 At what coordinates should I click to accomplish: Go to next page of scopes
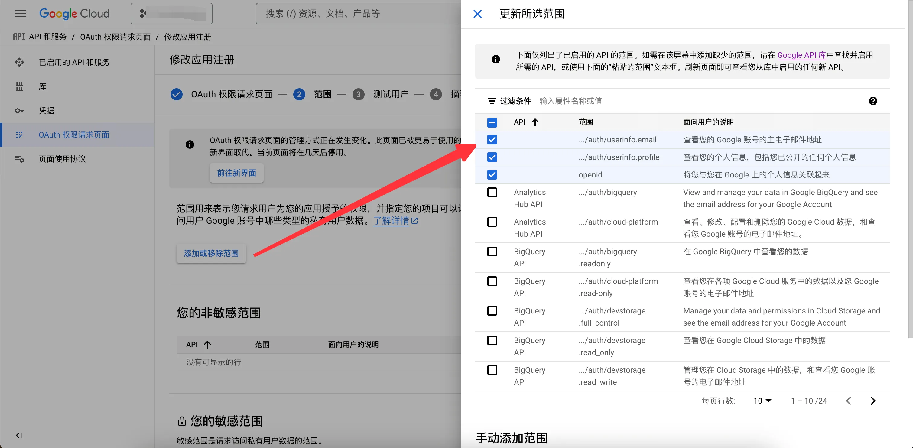(873, 401)
